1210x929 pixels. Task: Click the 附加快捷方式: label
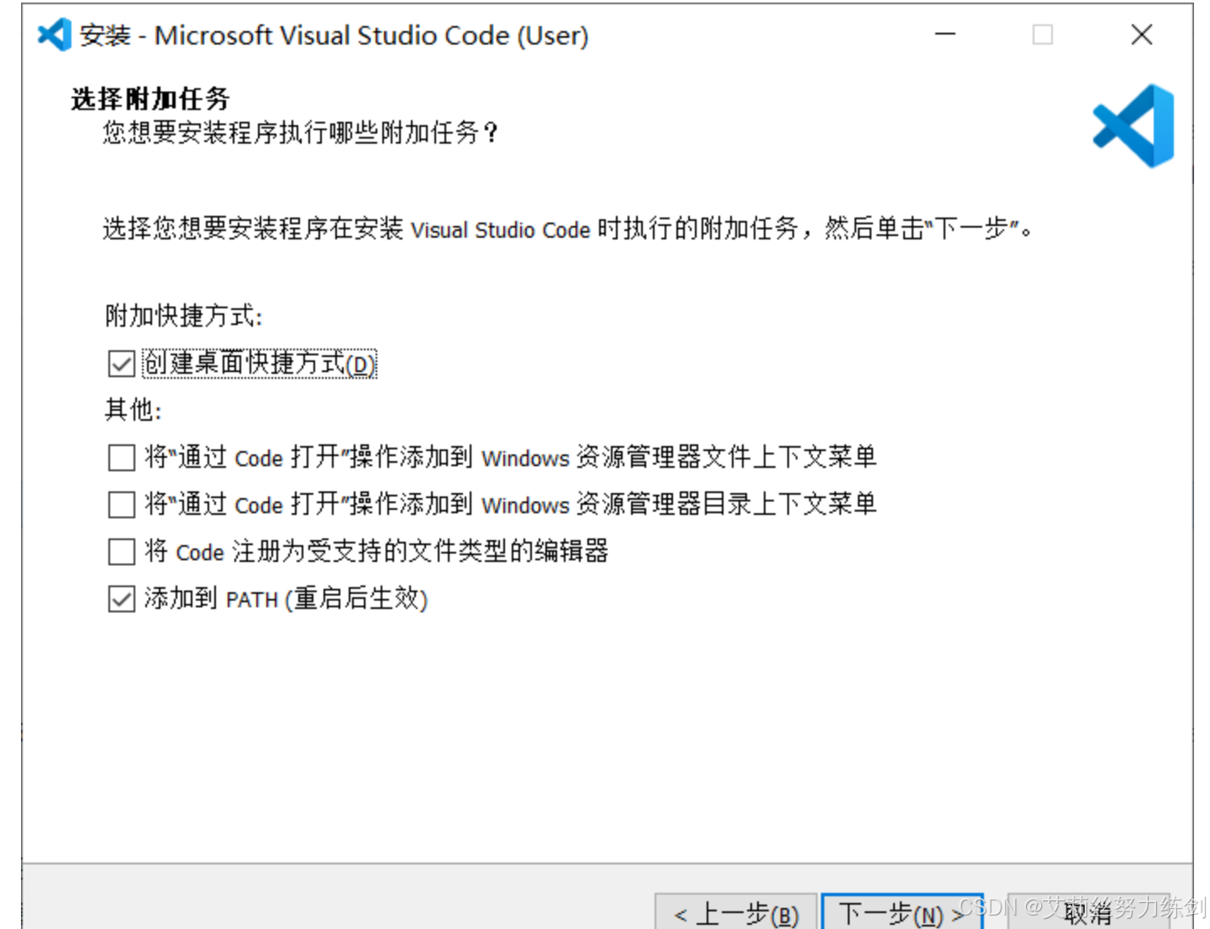click(183, 317)
